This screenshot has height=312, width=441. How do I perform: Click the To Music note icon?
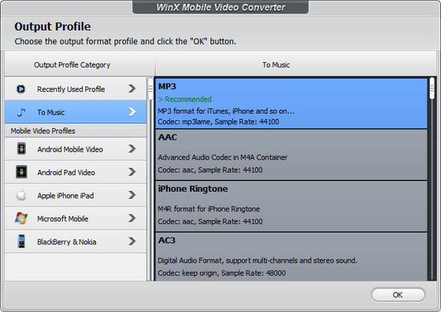[21, 112]
